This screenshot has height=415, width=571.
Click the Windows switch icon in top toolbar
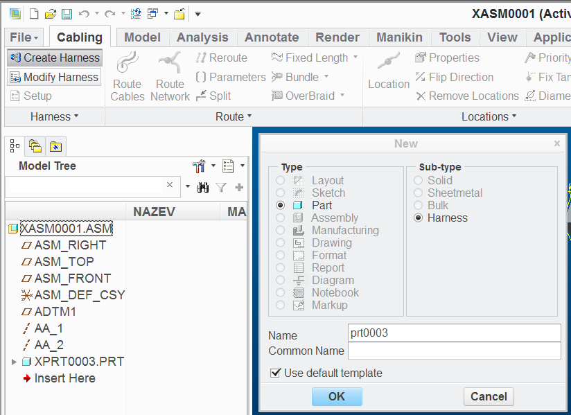(152, 14)
